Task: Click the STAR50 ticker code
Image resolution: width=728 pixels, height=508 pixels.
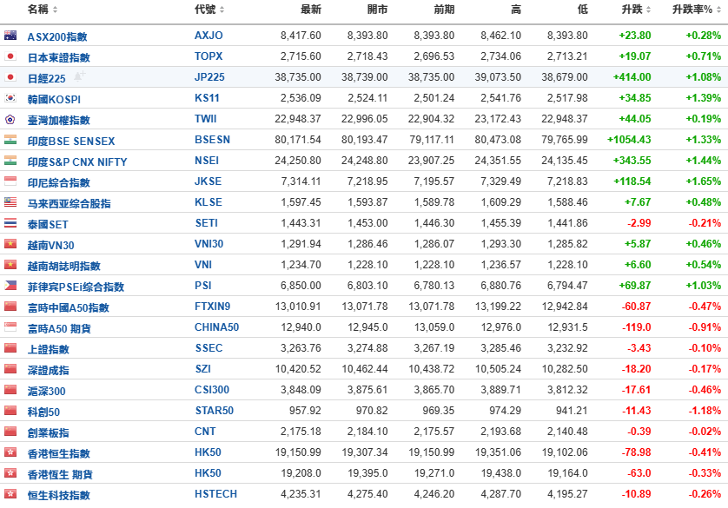Action: pyautogui.click(x=214, y=411)
